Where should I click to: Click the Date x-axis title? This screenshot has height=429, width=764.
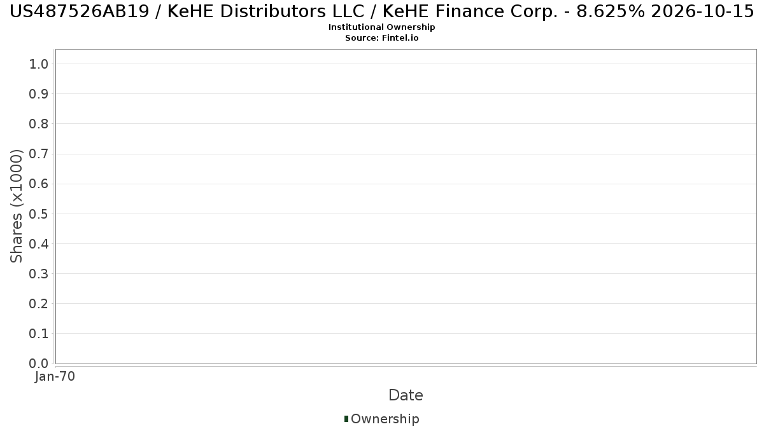pyautogui.click(x=406, y=395)
